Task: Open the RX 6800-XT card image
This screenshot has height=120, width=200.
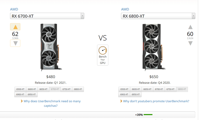Action: (153, 47)
